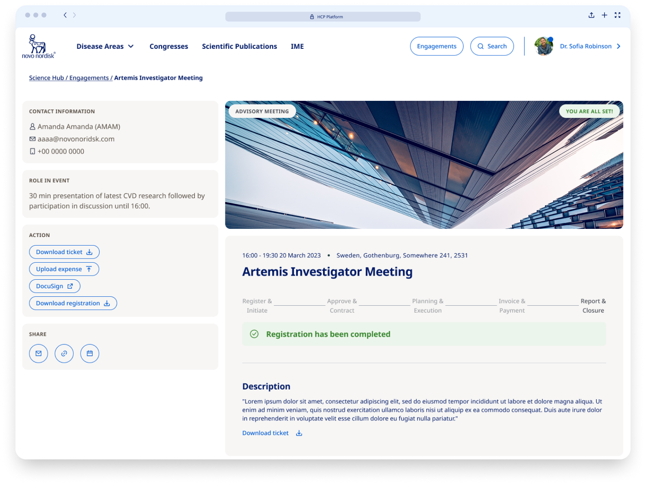Click Registration has been completed banner
646x485 pixels.
pos(424,334)
